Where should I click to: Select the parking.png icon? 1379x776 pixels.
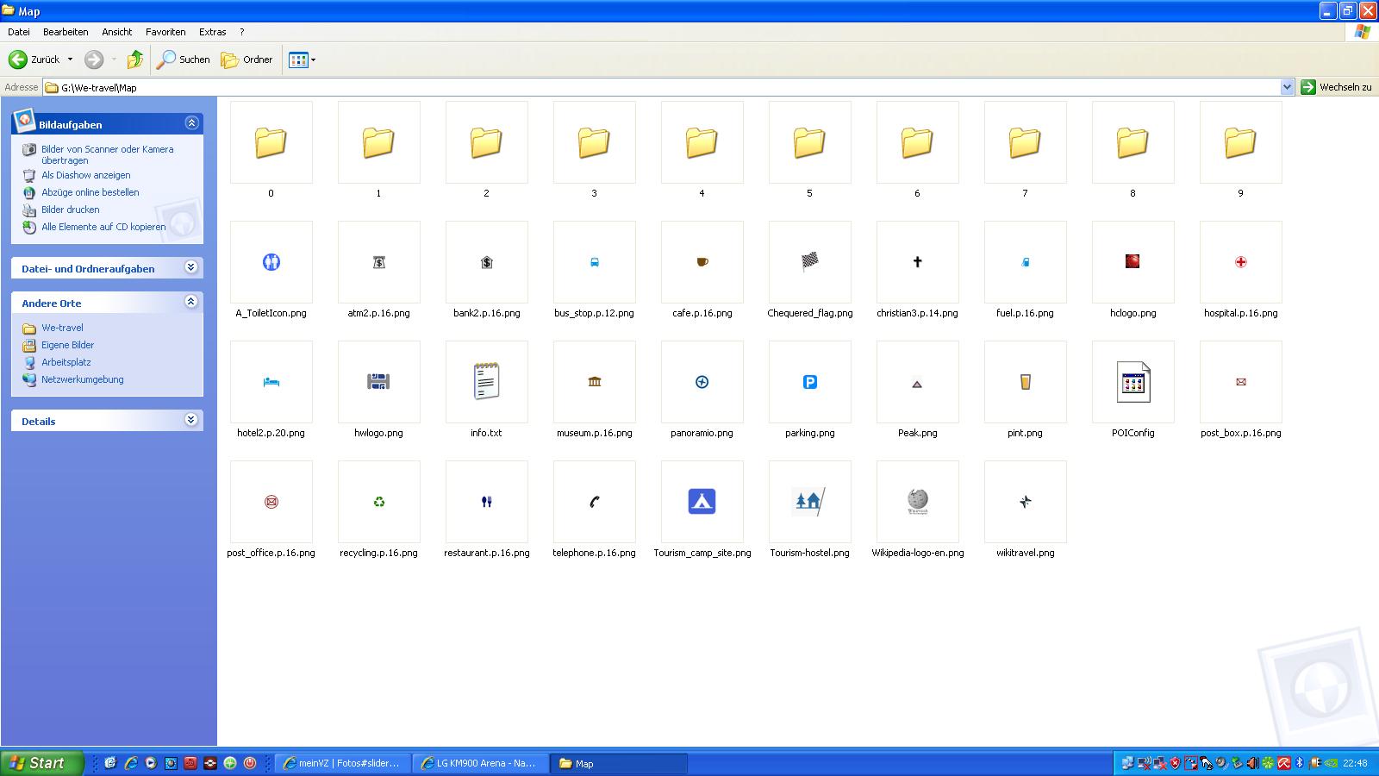(810, 382)
